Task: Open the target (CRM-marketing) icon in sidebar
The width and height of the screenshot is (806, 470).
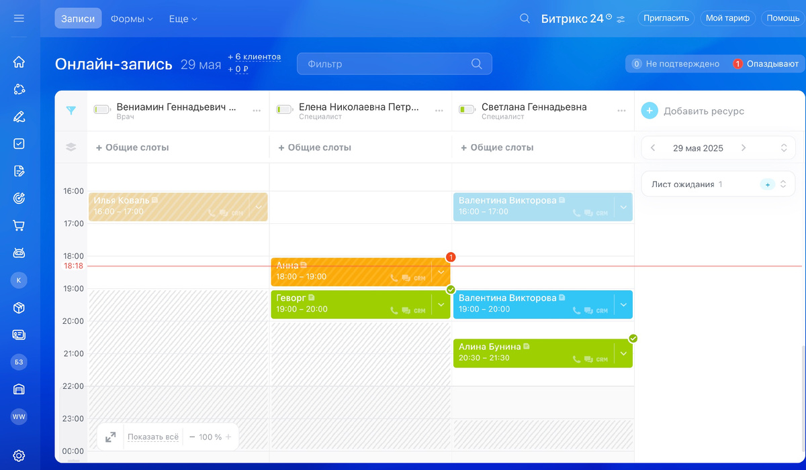Action: pyautogui.click(x=18, y=198)
